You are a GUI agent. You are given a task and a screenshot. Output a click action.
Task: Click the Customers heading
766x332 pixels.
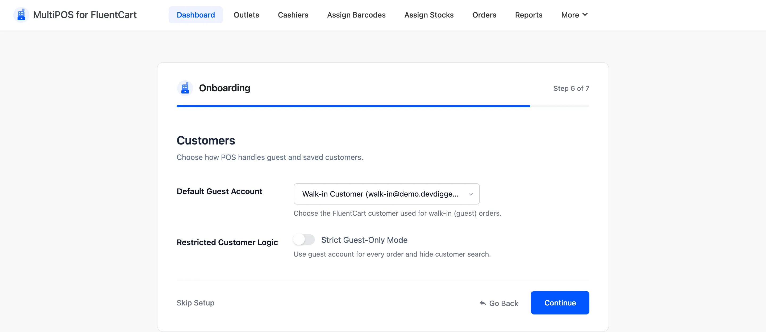pyautogui.click(x=206, y=141)
